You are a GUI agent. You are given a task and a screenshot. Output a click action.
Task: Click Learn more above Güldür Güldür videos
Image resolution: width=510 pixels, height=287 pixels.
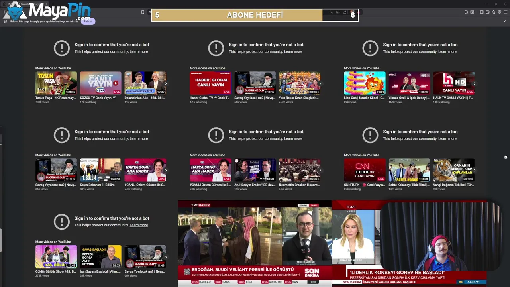pos(139,225)
